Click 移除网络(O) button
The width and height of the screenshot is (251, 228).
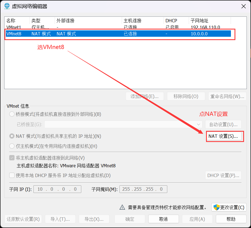pos(186,96)
